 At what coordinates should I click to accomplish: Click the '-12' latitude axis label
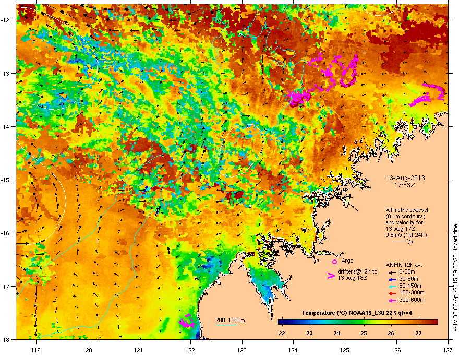[x=5, y=20]
